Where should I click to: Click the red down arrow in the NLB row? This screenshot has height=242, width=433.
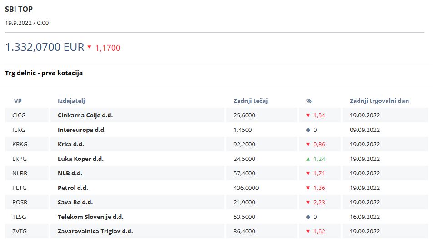tap(308, 174)
